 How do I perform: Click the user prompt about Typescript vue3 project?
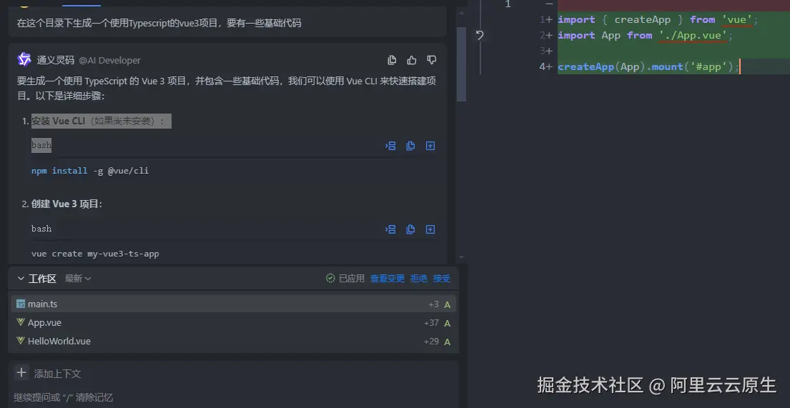click(x=159, y=23)
